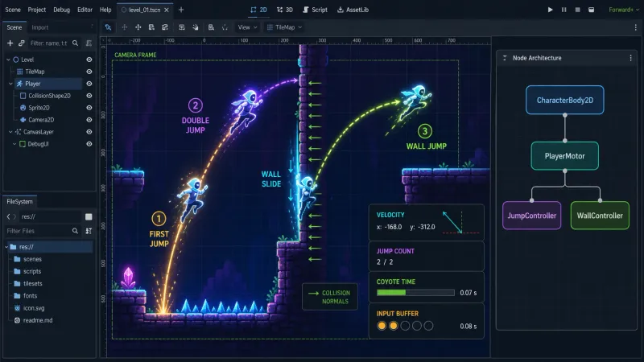
Task: Open the Project menu
Action: click(x=36, y=10)
